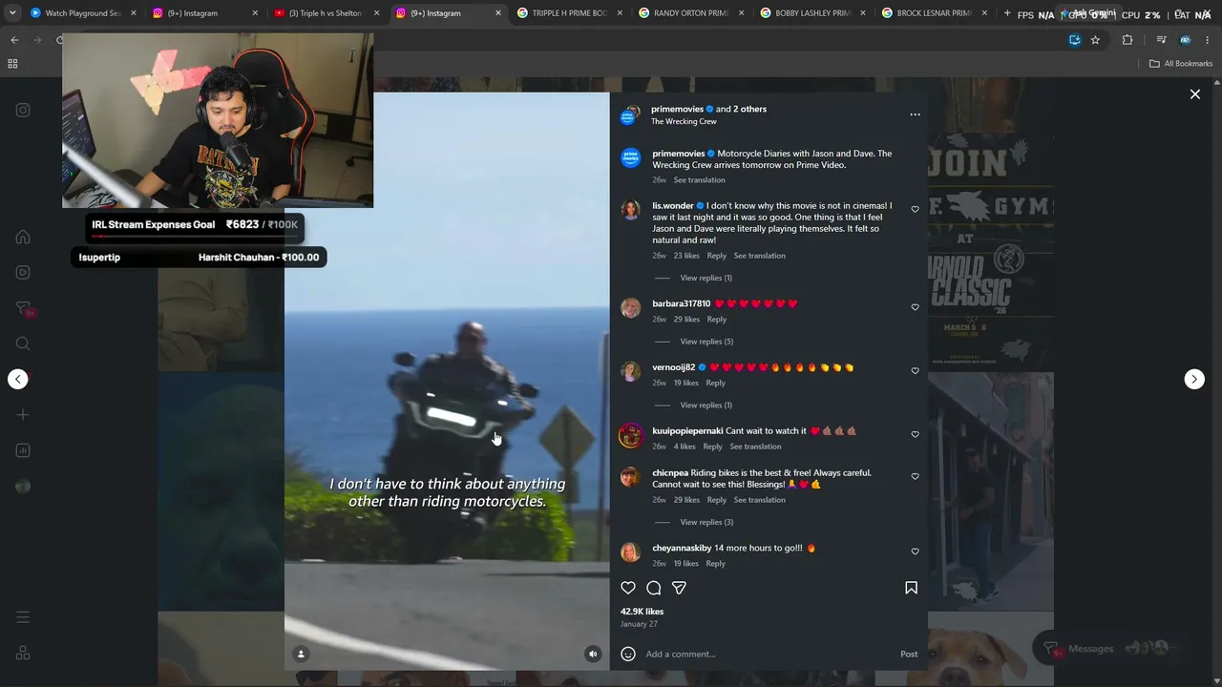Expand replies under lis.wonder's comment
Image resolution: width=1222 pixels, height=687 pixels.
(706, 278)
